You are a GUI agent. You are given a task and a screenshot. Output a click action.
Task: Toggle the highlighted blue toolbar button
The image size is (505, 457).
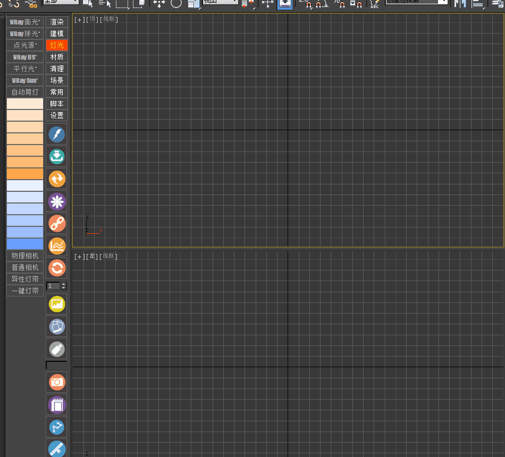click(284, 3)
